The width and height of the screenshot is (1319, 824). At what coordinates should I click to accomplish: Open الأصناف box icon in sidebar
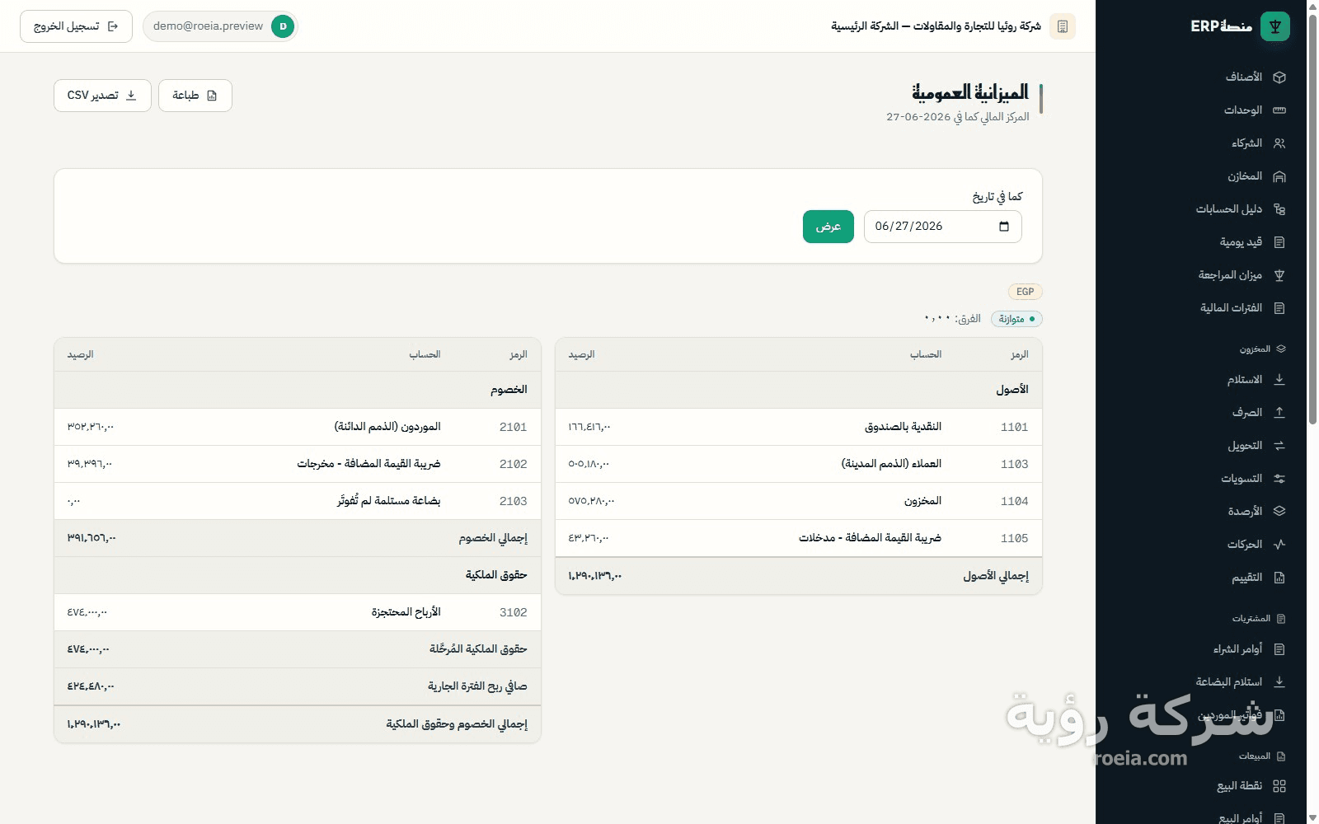click(1279, 77)
